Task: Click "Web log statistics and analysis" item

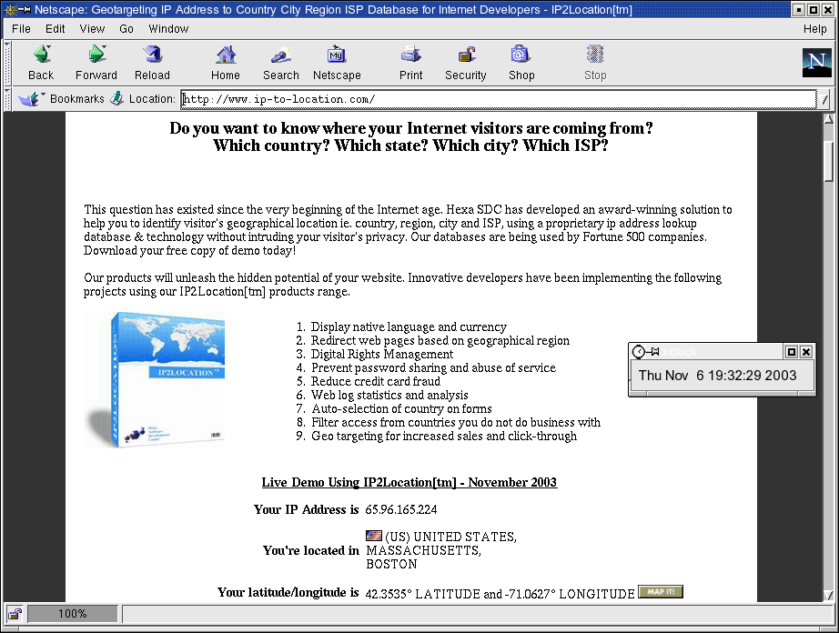Action: point(389,395)
